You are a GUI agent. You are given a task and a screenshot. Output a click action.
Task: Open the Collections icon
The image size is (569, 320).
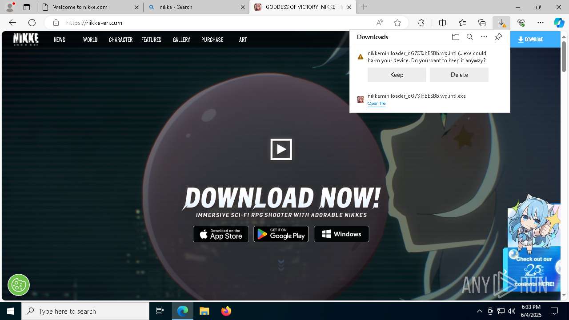[482, 23]
